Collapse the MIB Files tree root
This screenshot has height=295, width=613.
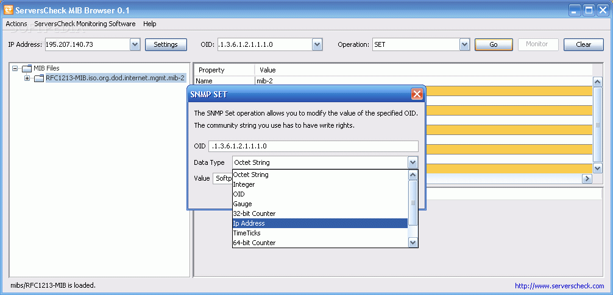pos(15,68)
